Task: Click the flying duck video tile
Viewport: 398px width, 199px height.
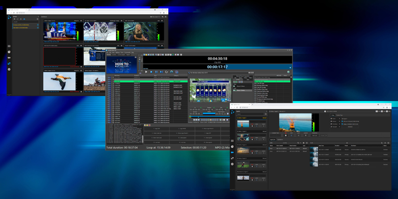Action: tap(60, 81)
